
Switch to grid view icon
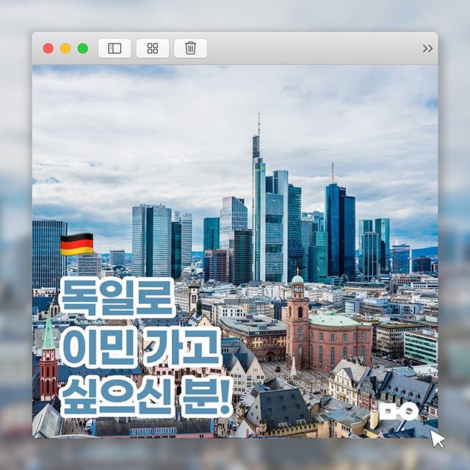[153, 48]
